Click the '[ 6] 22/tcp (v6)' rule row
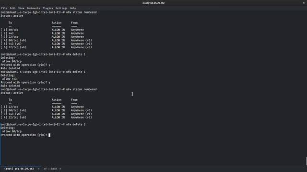307x172 pixels. click(46, 47)
